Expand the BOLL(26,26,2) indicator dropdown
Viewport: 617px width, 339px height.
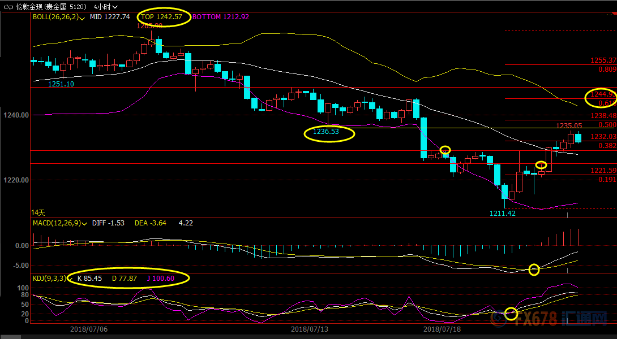pos(83,18)
